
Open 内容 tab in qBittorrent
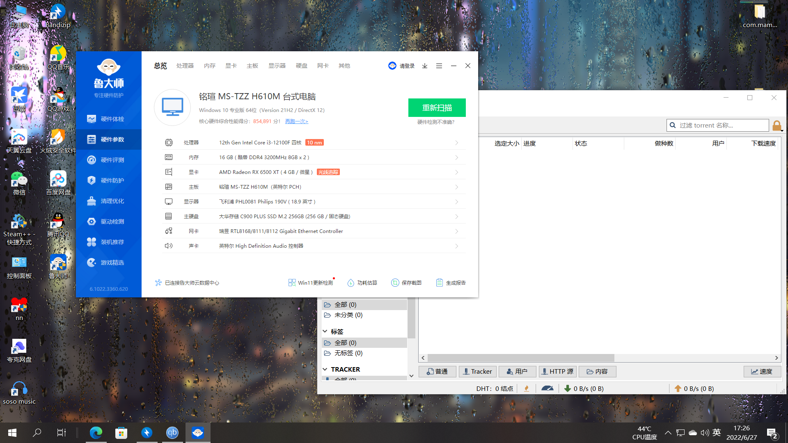597,372
